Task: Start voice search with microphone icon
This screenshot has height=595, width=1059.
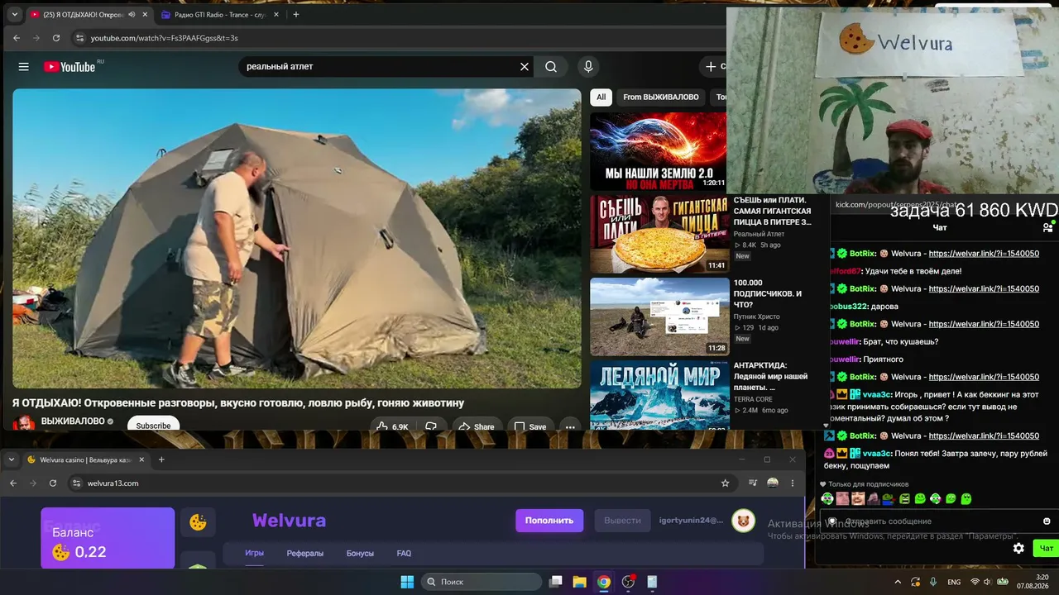Action: (588, 67)
